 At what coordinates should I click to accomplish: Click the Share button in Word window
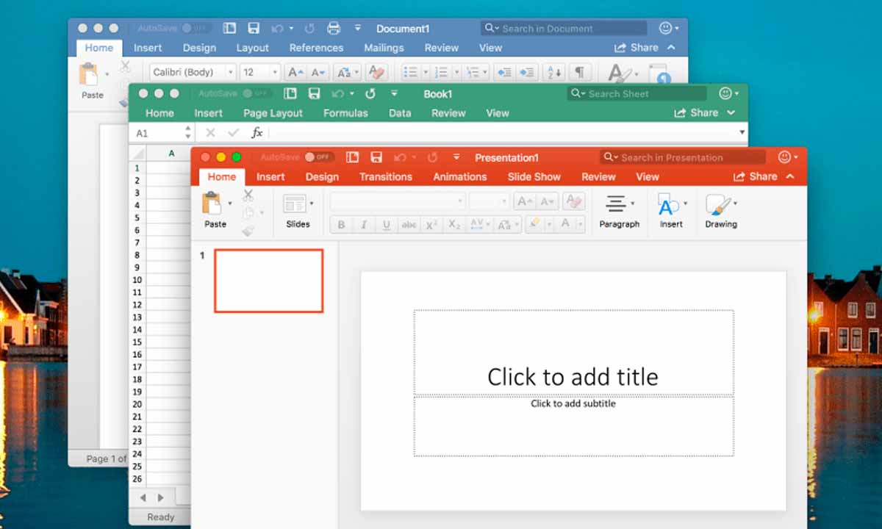pos(637,48)
